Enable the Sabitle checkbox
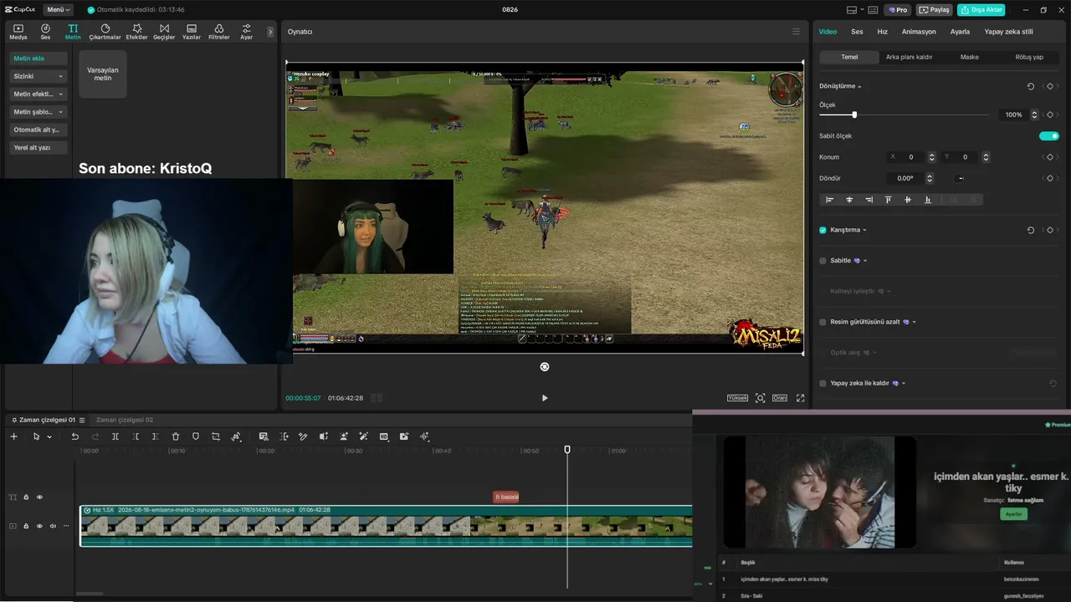This screenshot has height=602, width=1071. coord(822,261)
